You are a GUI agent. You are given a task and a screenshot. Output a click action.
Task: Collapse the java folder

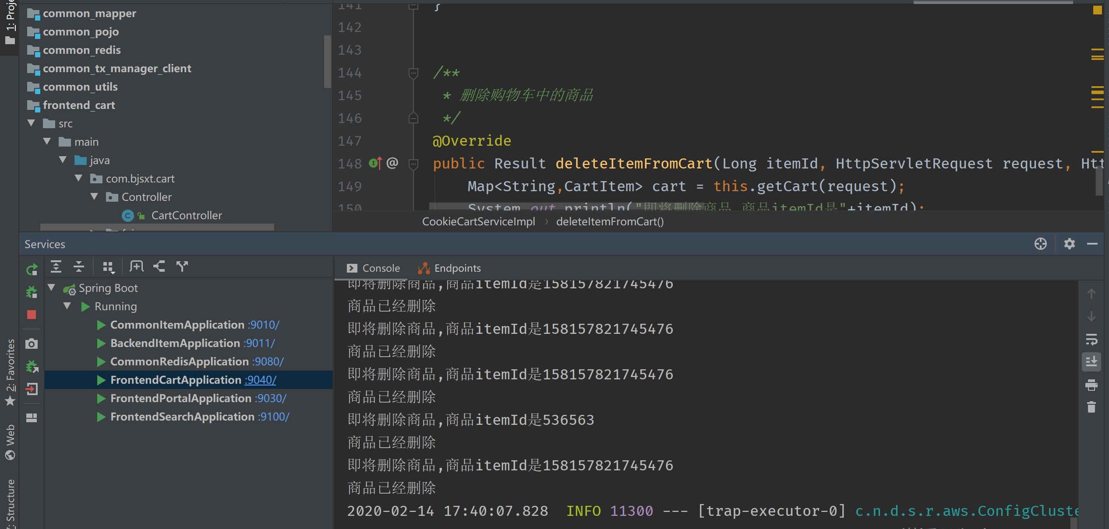[x=63, y=160]
